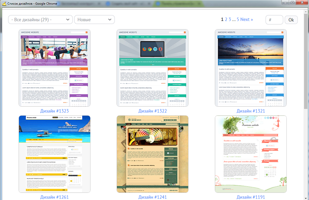This screenshot has width=309, height=200.
Task: Focus the design number input field
Action: click(x=274, y=20)
